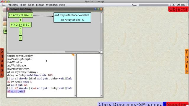Viewport: 189px width, 106px height.
Task: Click the green expand window icon
Action: pos(98,9)
